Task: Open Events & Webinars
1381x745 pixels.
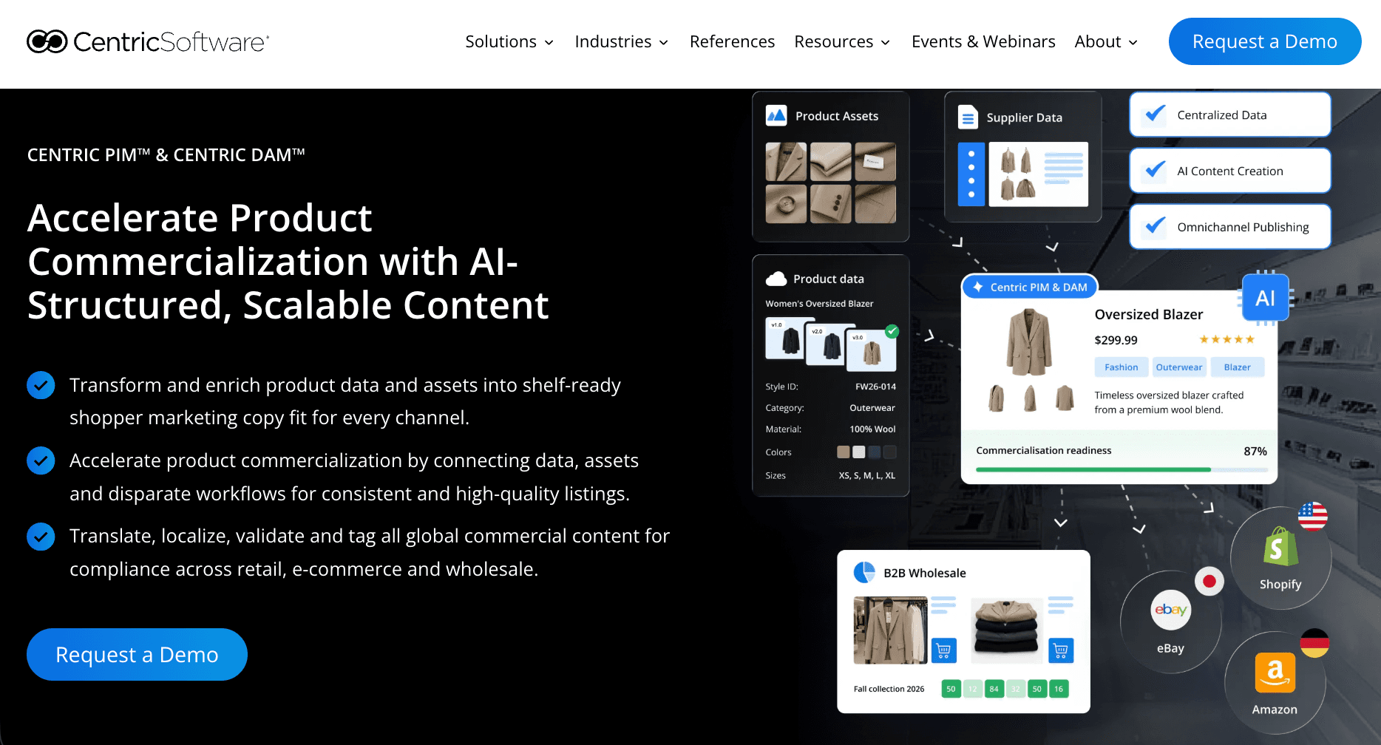Action: (x=983, y=41)
